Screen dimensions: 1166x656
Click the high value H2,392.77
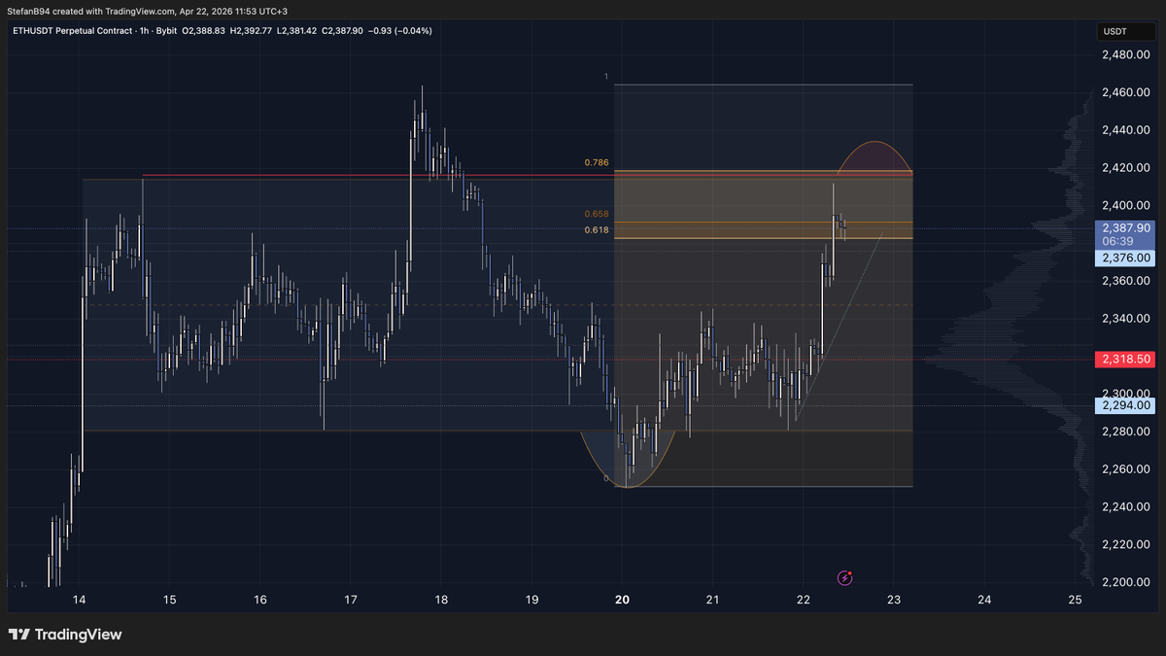pos(253,31)
